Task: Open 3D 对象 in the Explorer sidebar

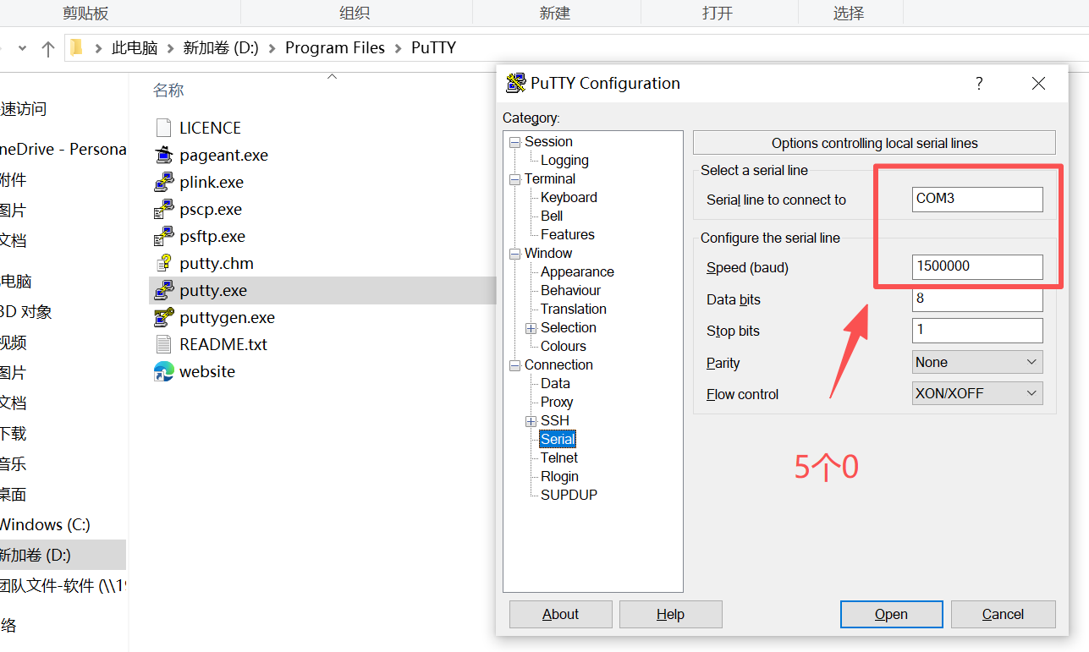Action: click(x=25, y=311)
